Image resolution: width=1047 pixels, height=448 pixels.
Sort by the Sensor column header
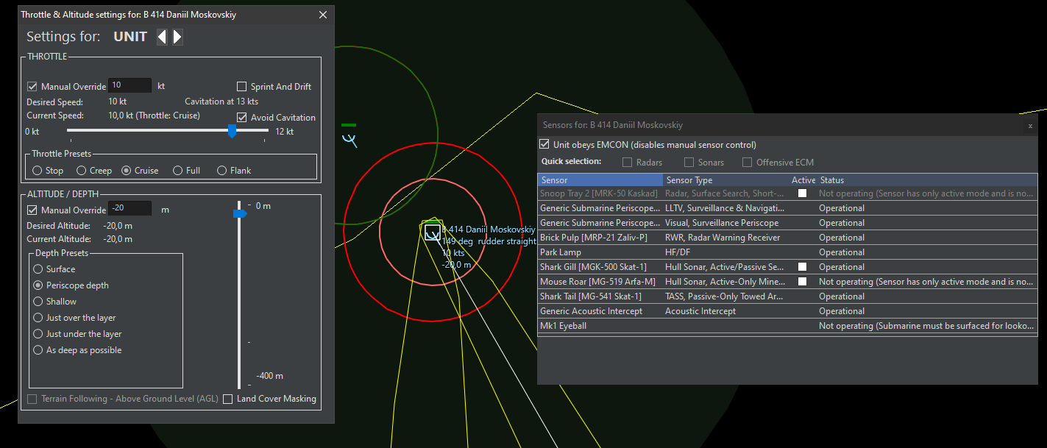click(x=600, y=180)
